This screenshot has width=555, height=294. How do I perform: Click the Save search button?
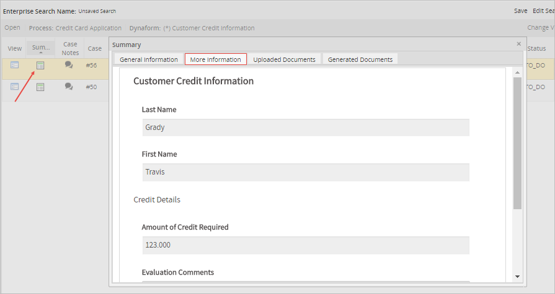coord(520,11)
